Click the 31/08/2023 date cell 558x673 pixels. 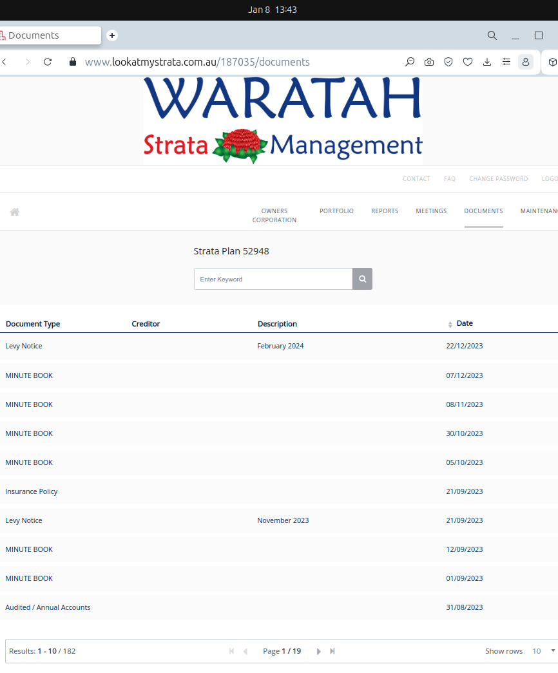click(x=465, y=607)
